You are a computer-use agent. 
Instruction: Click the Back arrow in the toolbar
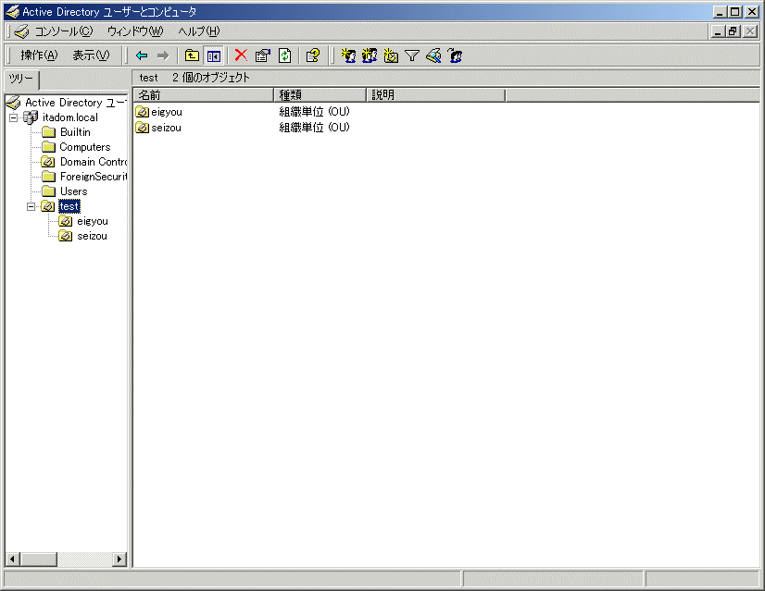[142, 55]
